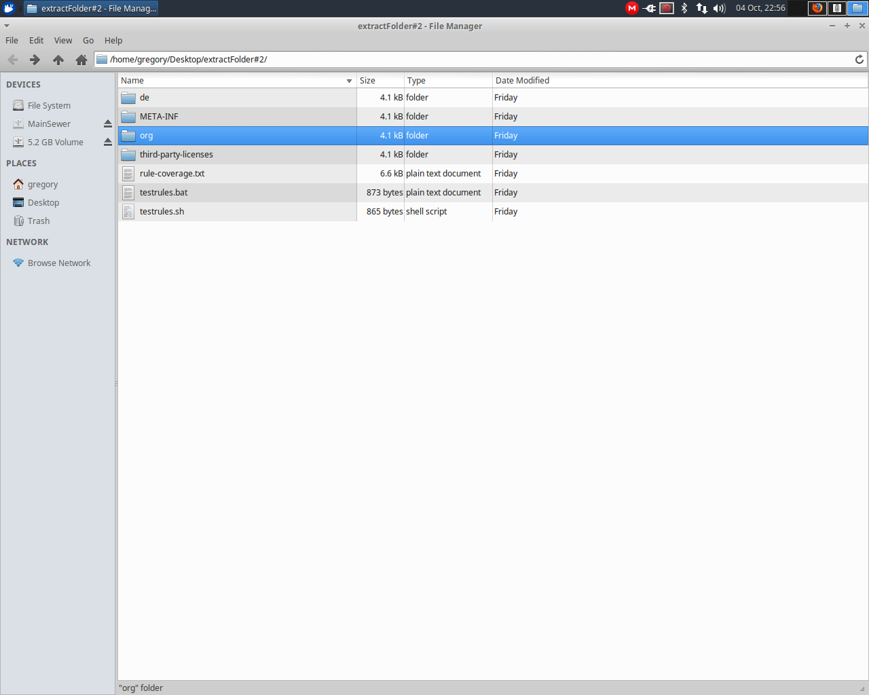This screenshot has width=869, height=695.
Task: Click the org folder icon
Action: pos(128,136)
